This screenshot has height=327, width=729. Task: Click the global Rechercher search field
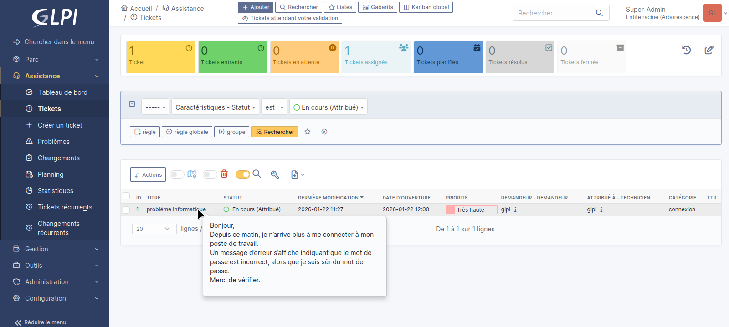pos(555,13)
